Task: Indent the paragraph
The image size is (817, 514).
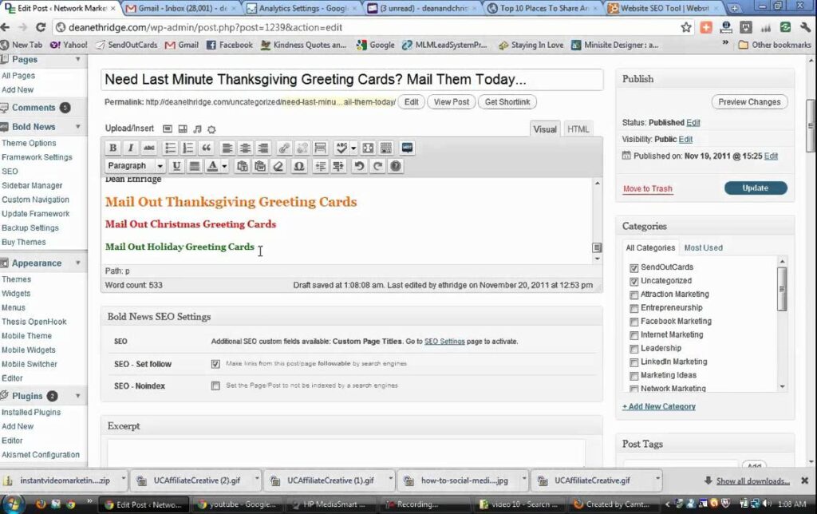Action: click(x=338, y=166)
